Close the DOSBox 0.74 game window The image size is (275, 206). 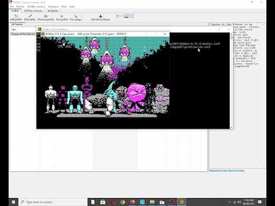coord(164,34)
